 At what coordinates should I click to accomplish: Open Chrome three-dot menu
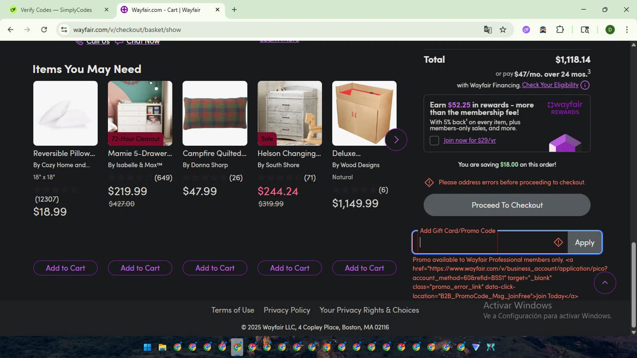click(x=627, y=30)
